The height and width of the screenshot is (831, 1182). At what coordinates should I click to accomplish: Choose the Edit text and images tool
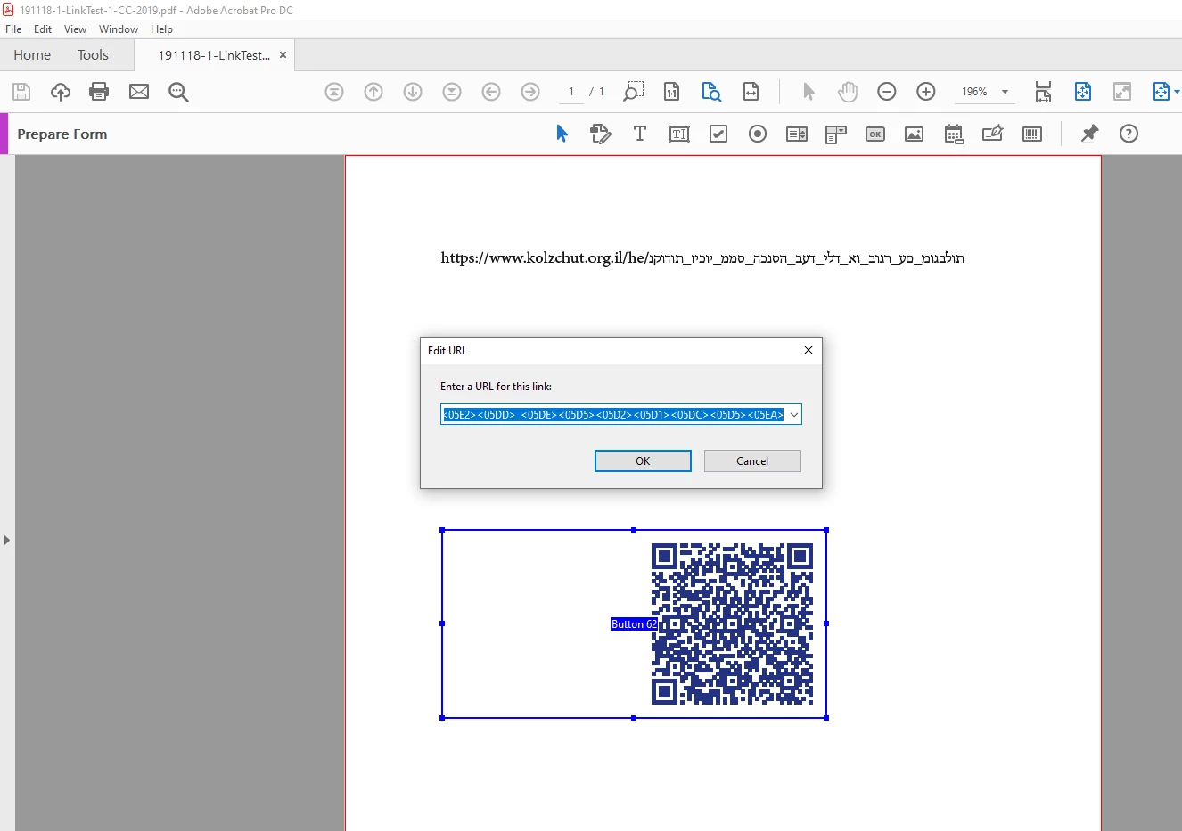[x=601, y=134]
